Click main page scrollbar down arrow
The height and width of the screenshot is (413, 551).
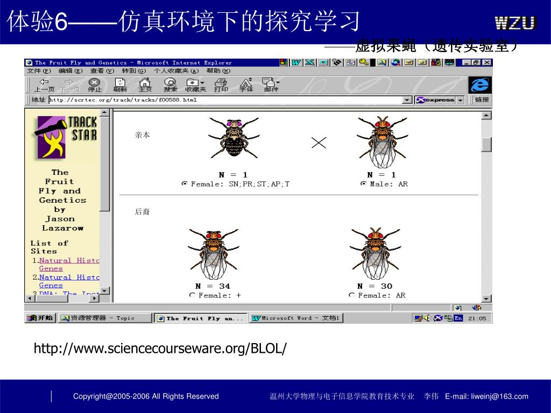point(486,299)
